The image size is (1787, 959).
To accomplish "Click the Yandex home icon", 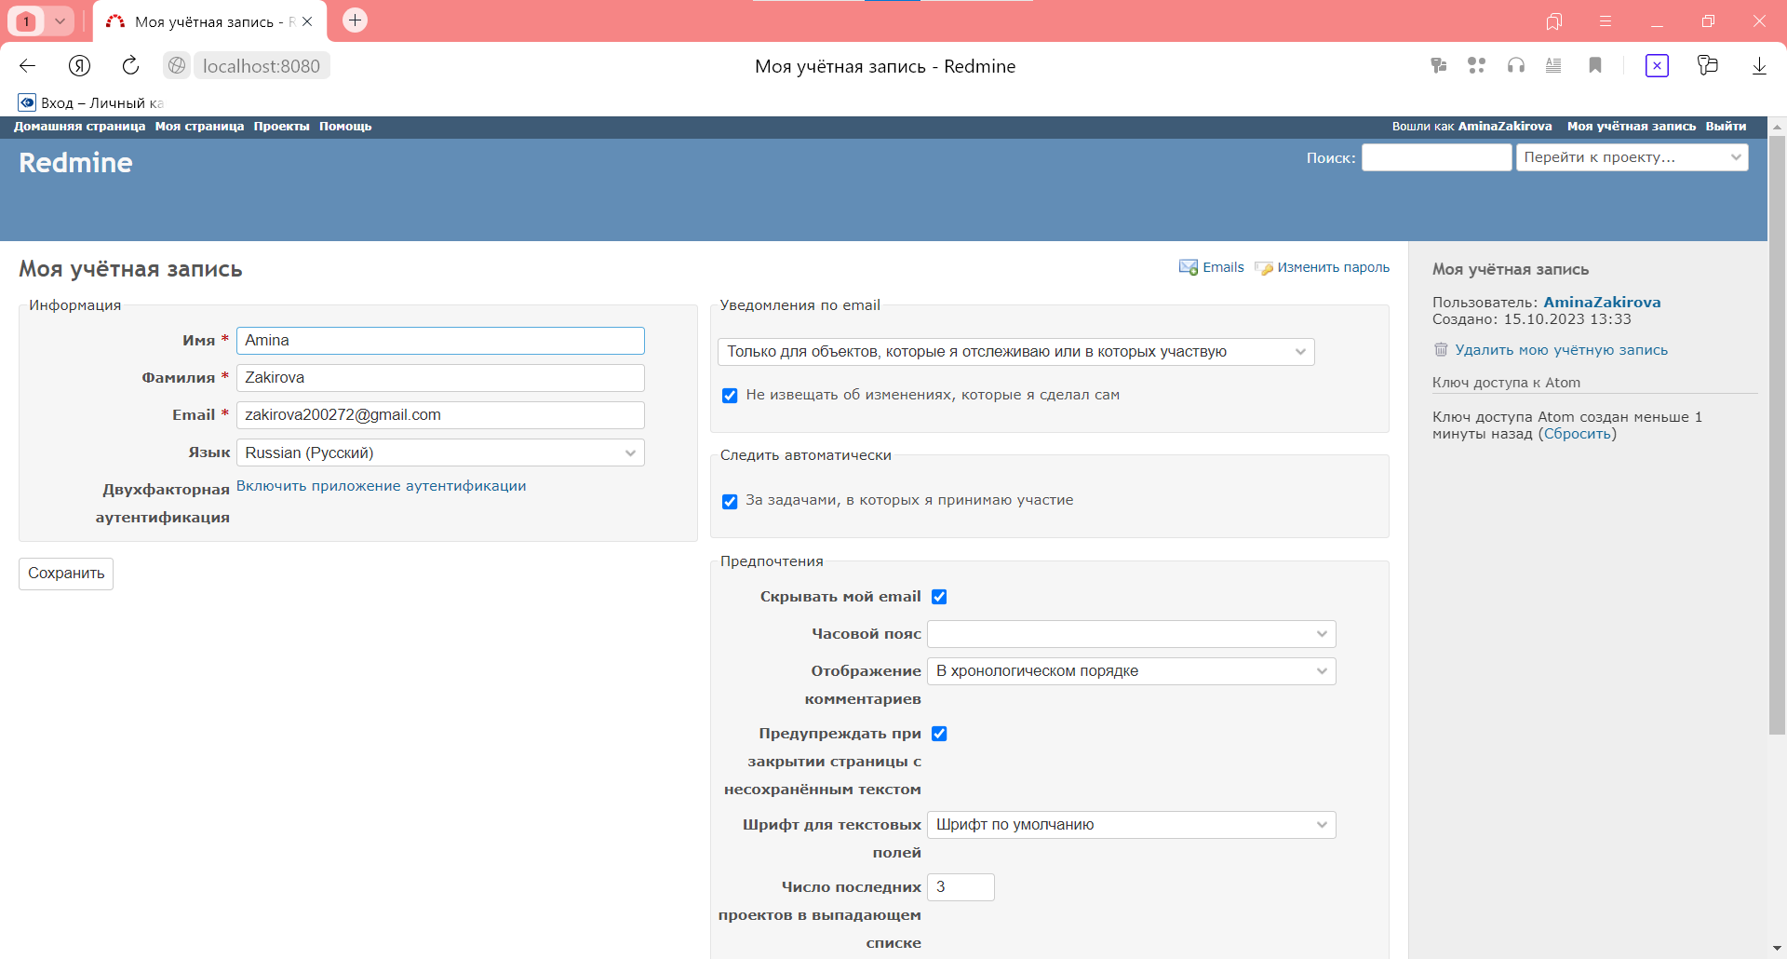I will [79, 65].
